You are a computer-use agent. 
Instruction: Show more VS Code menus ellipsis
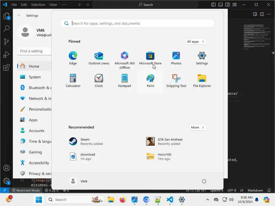64,5
